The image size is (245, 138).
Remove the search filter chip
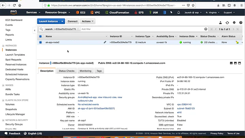(78, 29)
